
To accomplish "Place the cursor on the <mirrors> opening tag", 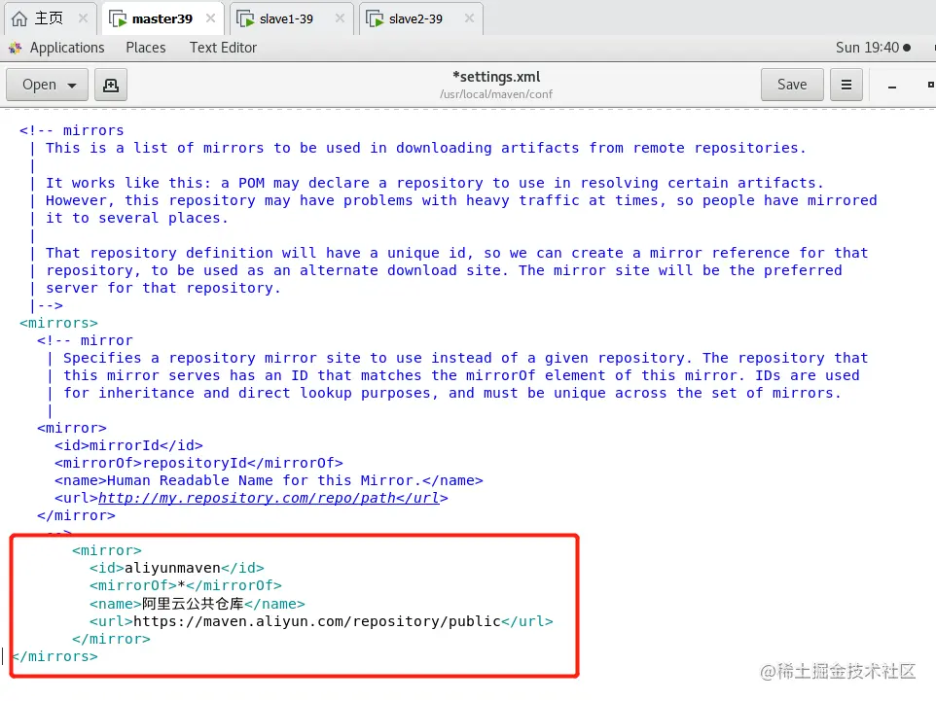I will pos(58,324).
